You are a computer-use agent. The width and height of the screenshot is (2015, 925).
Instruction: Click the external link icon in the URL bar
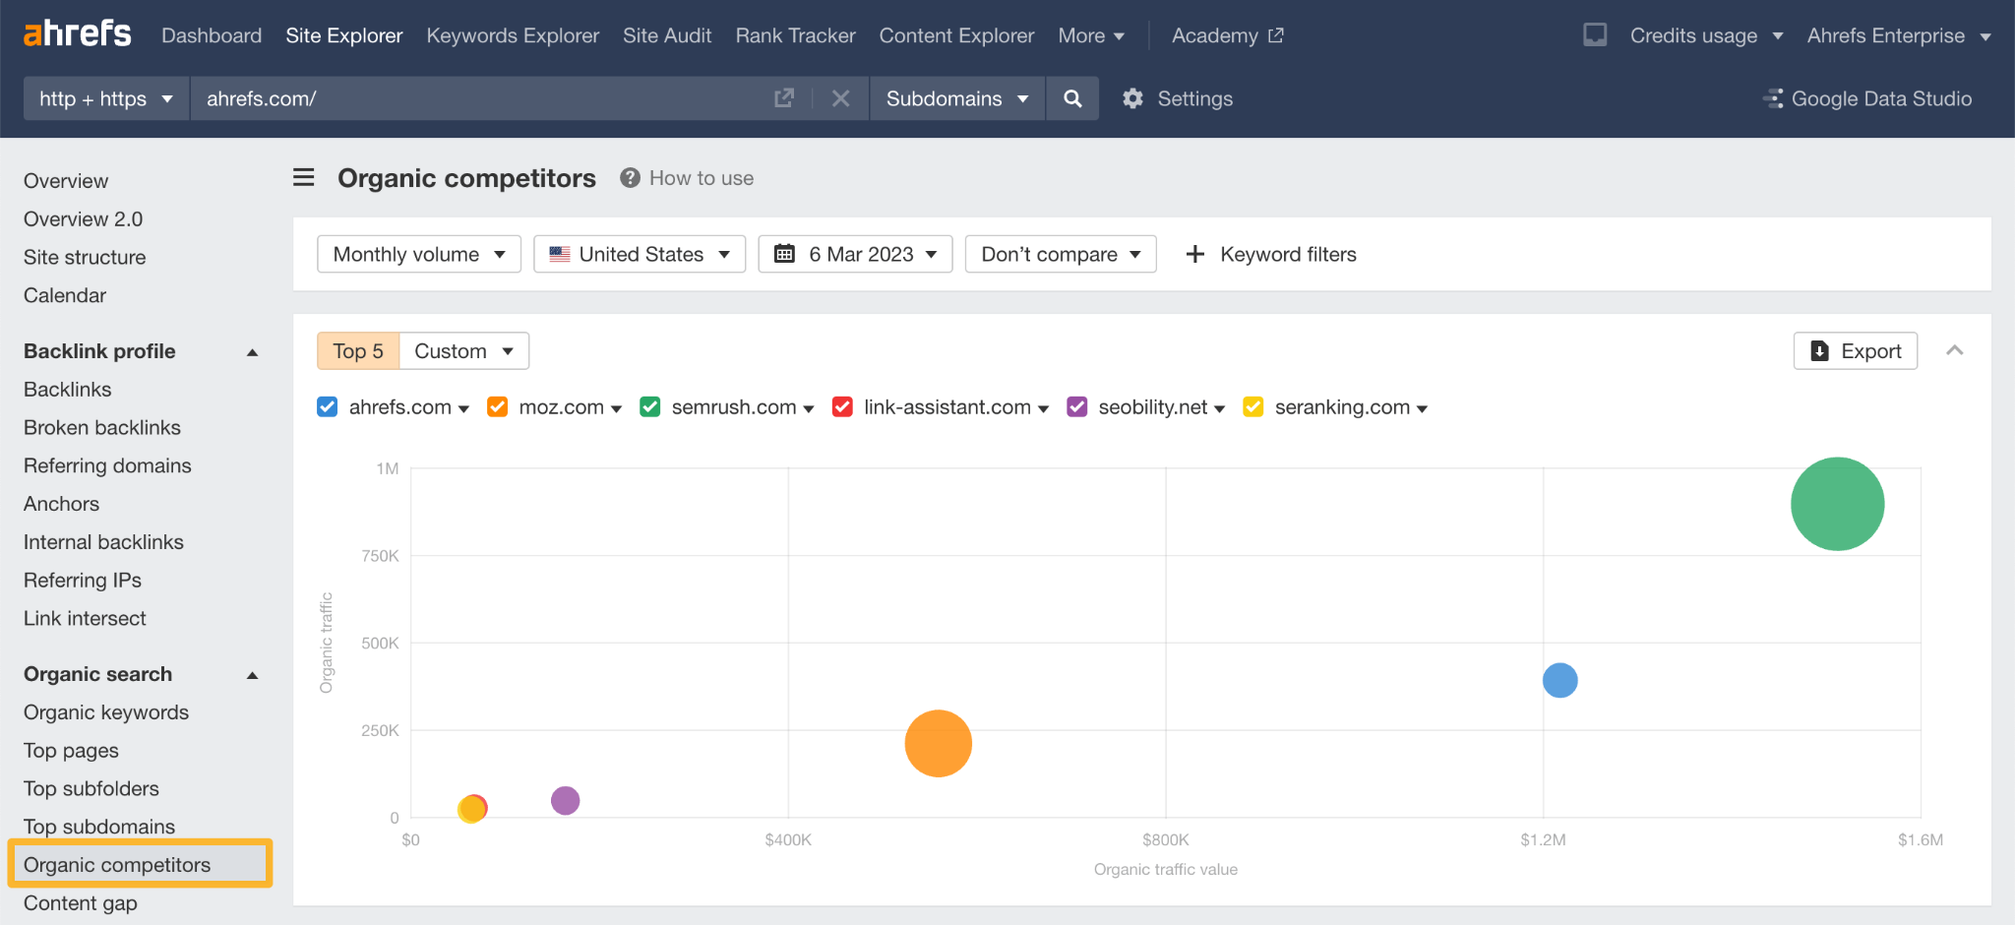pos(783,98)
